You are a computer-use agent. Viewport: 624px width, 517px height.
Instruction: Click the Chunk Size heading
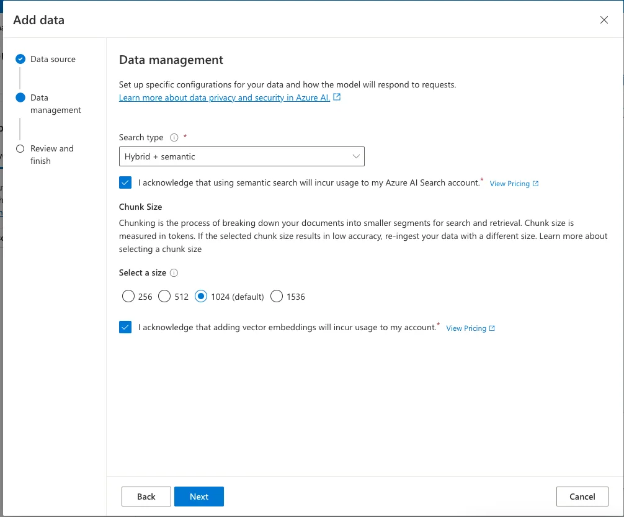(140, 207)
